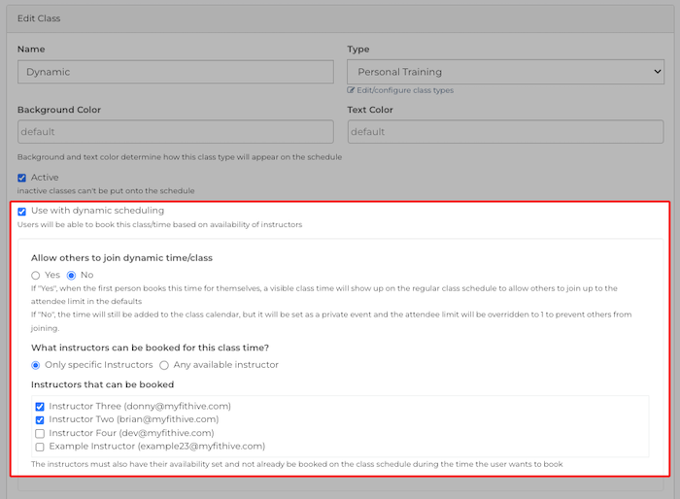Click the Instructor Four label text
Image resolution: width=680 pixels, height=499 pixels.
pos(131,433)
